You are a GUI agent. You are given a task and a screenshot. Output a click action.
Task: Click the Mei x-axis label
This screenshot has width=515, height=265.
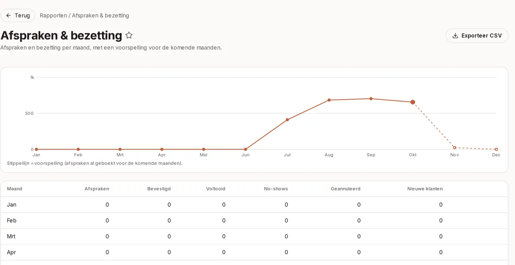(x=203, y=155)
